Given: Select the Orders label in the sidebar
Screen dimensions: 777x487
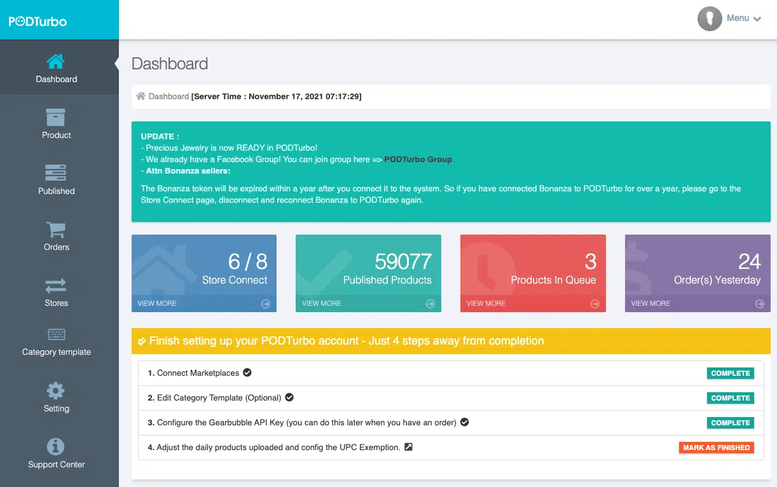Looking at the screenshot, I should pyautogui.click(x=57, y=247).
